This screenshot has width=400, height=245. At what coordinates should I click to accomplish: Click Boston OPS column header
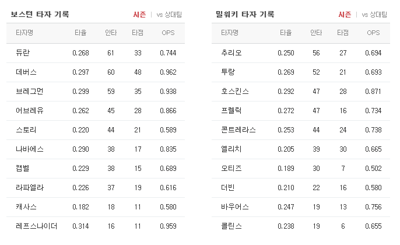click(x=168, y=33)
